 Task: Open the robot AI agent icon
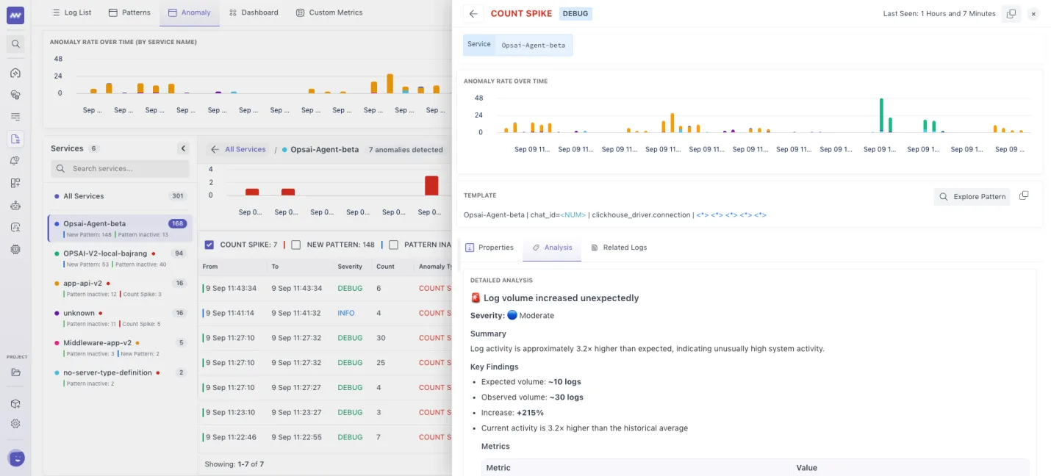pos(15,205)
